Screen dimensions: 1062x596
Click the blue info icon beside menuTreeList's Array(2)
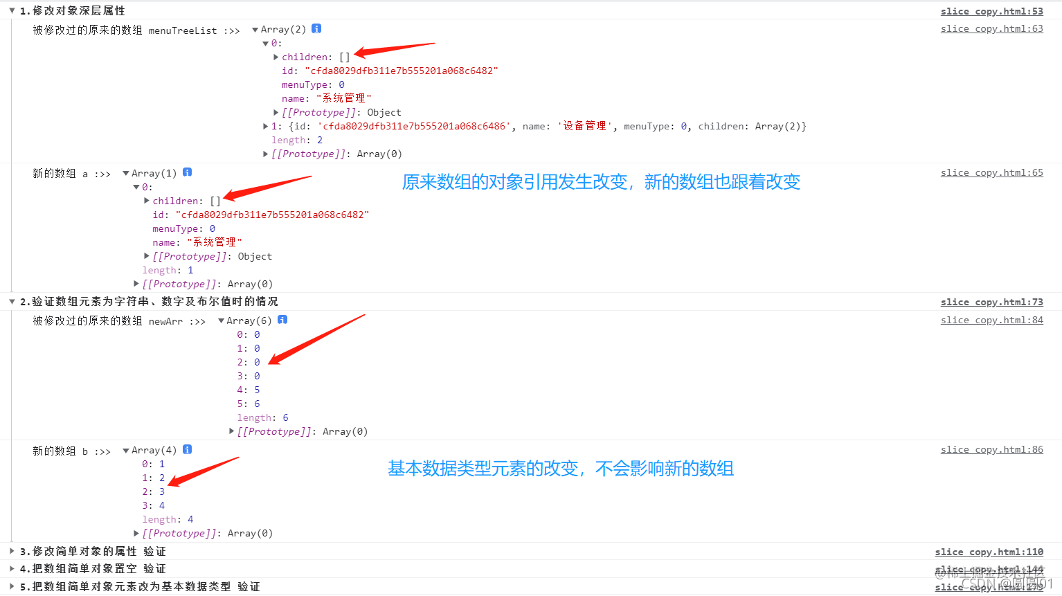(316, 28)
